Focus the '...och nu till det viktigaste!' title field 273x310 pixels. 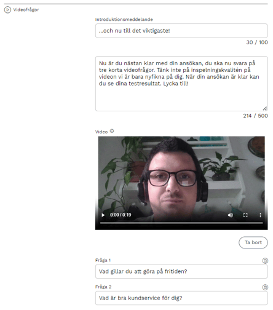(181, 31)
